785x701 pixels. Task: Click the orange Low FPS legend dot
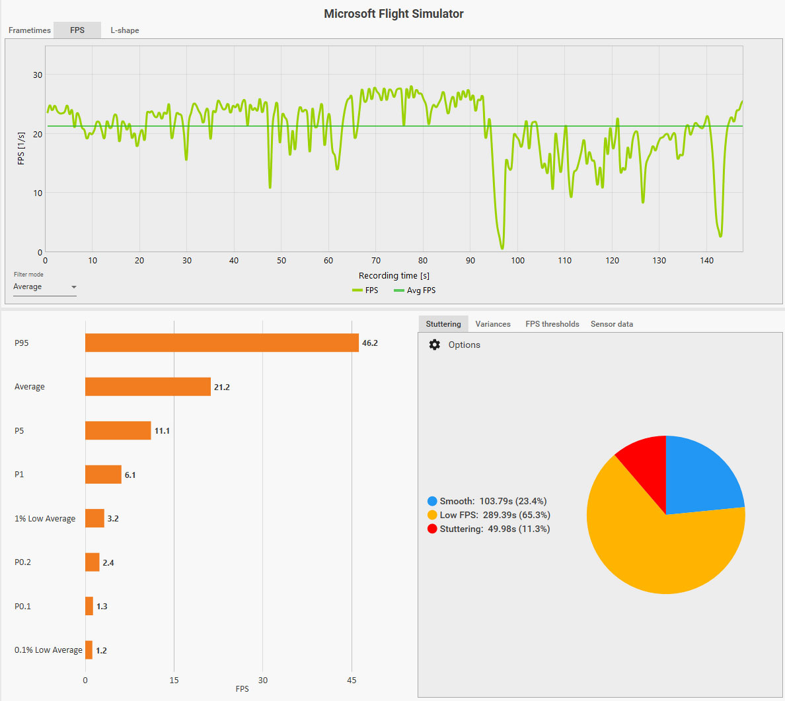[433, 515]
